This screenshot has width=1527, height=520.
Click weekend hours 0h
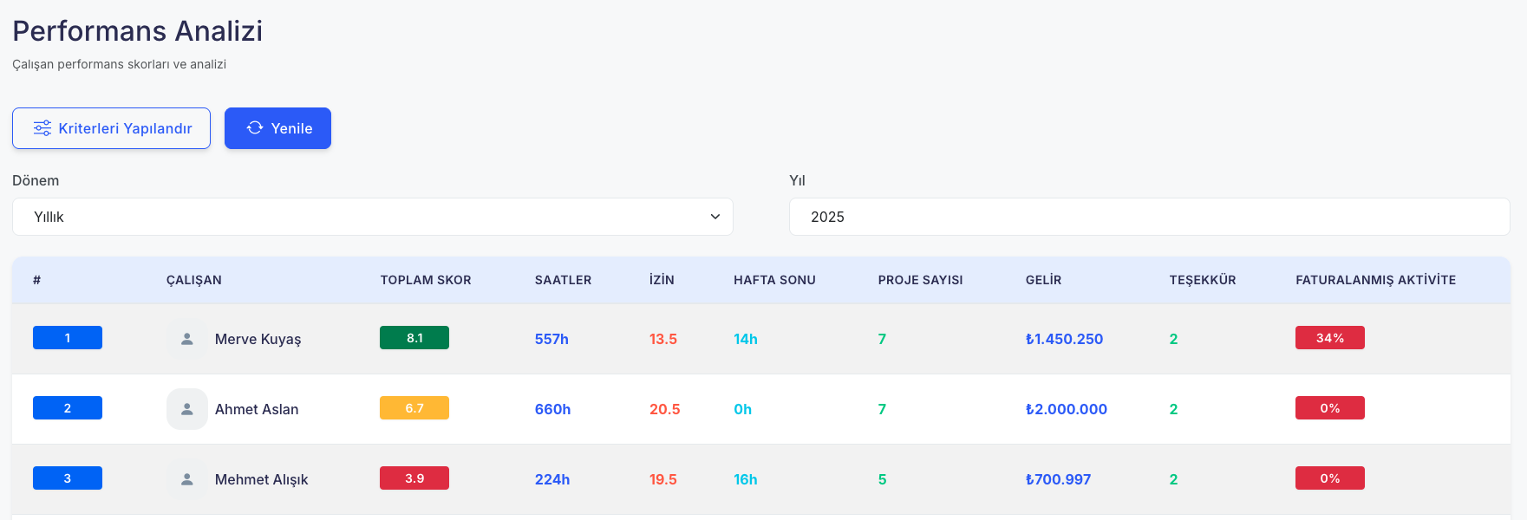[x=743, y=409]
